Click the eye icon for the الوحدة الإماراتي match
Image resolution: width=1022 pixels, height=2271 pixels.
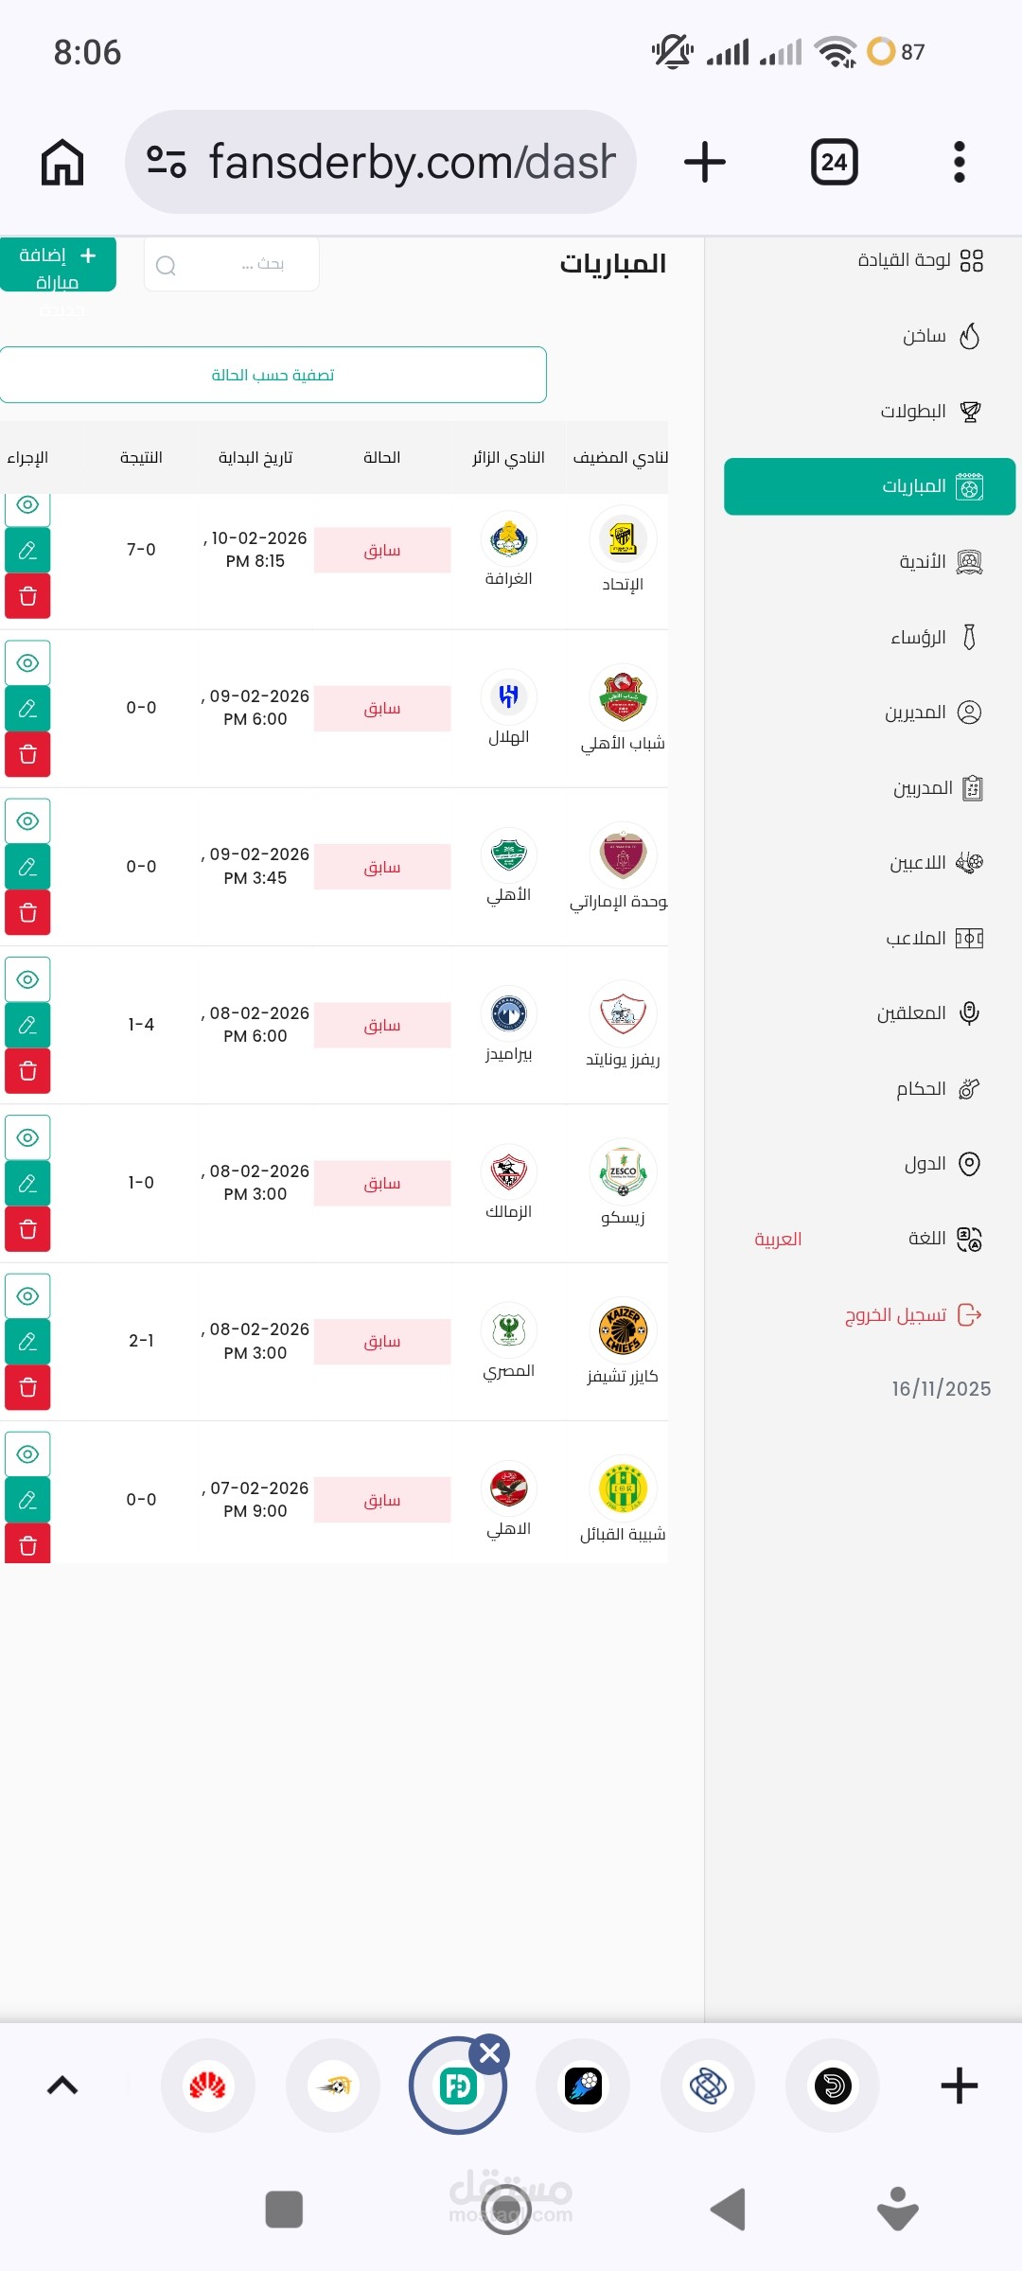(27, 820)
